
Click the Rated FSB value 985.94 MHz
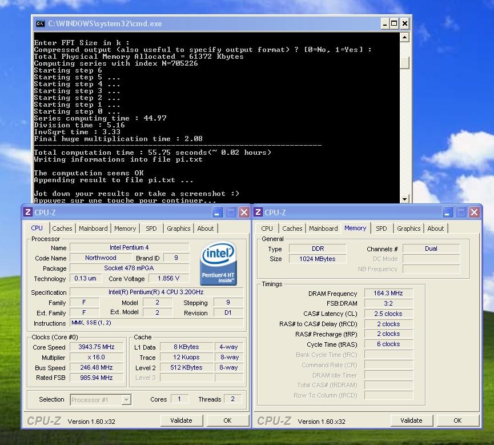97,378
